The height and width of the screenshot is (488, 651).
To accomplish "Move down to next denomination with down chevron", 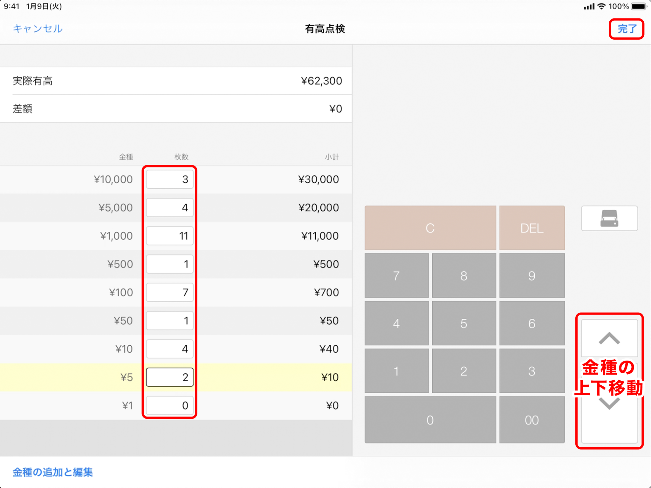I will pyautogui.click(x=609, y=404).
